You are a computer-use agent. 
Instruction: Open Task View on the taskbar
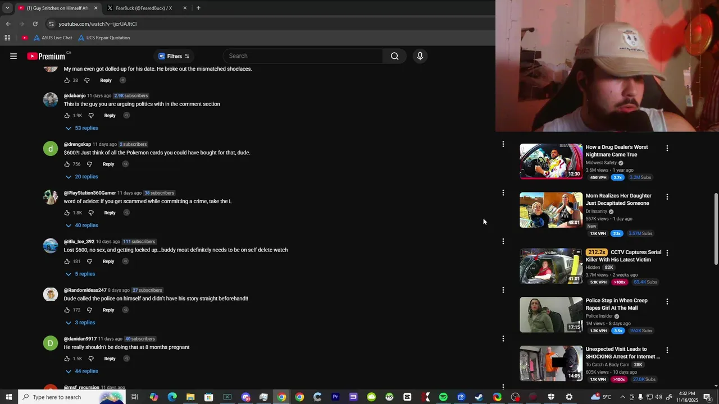(x=135, y=397)
